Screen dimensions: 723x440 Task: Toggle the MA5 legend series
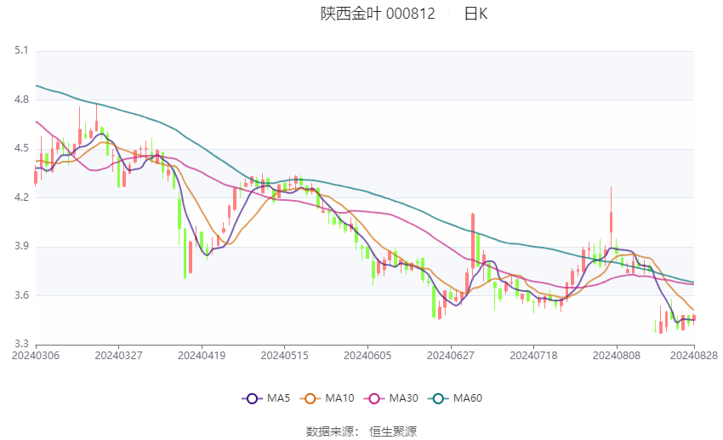click(x=266, y=398)
